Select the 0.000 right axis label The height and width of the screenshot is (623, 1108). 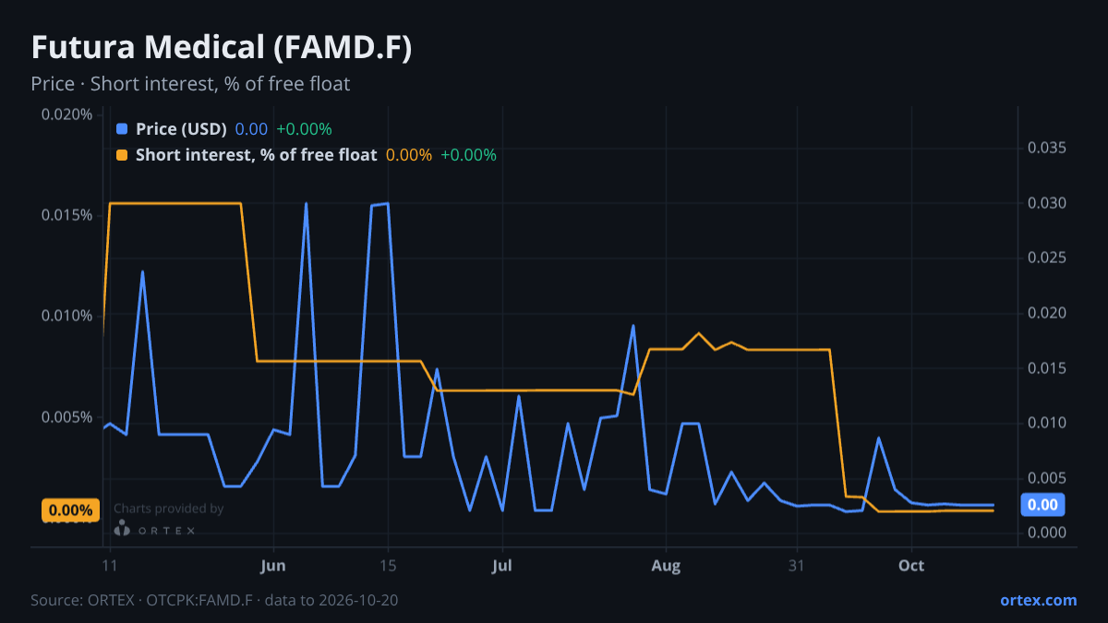click(1047, 533)
